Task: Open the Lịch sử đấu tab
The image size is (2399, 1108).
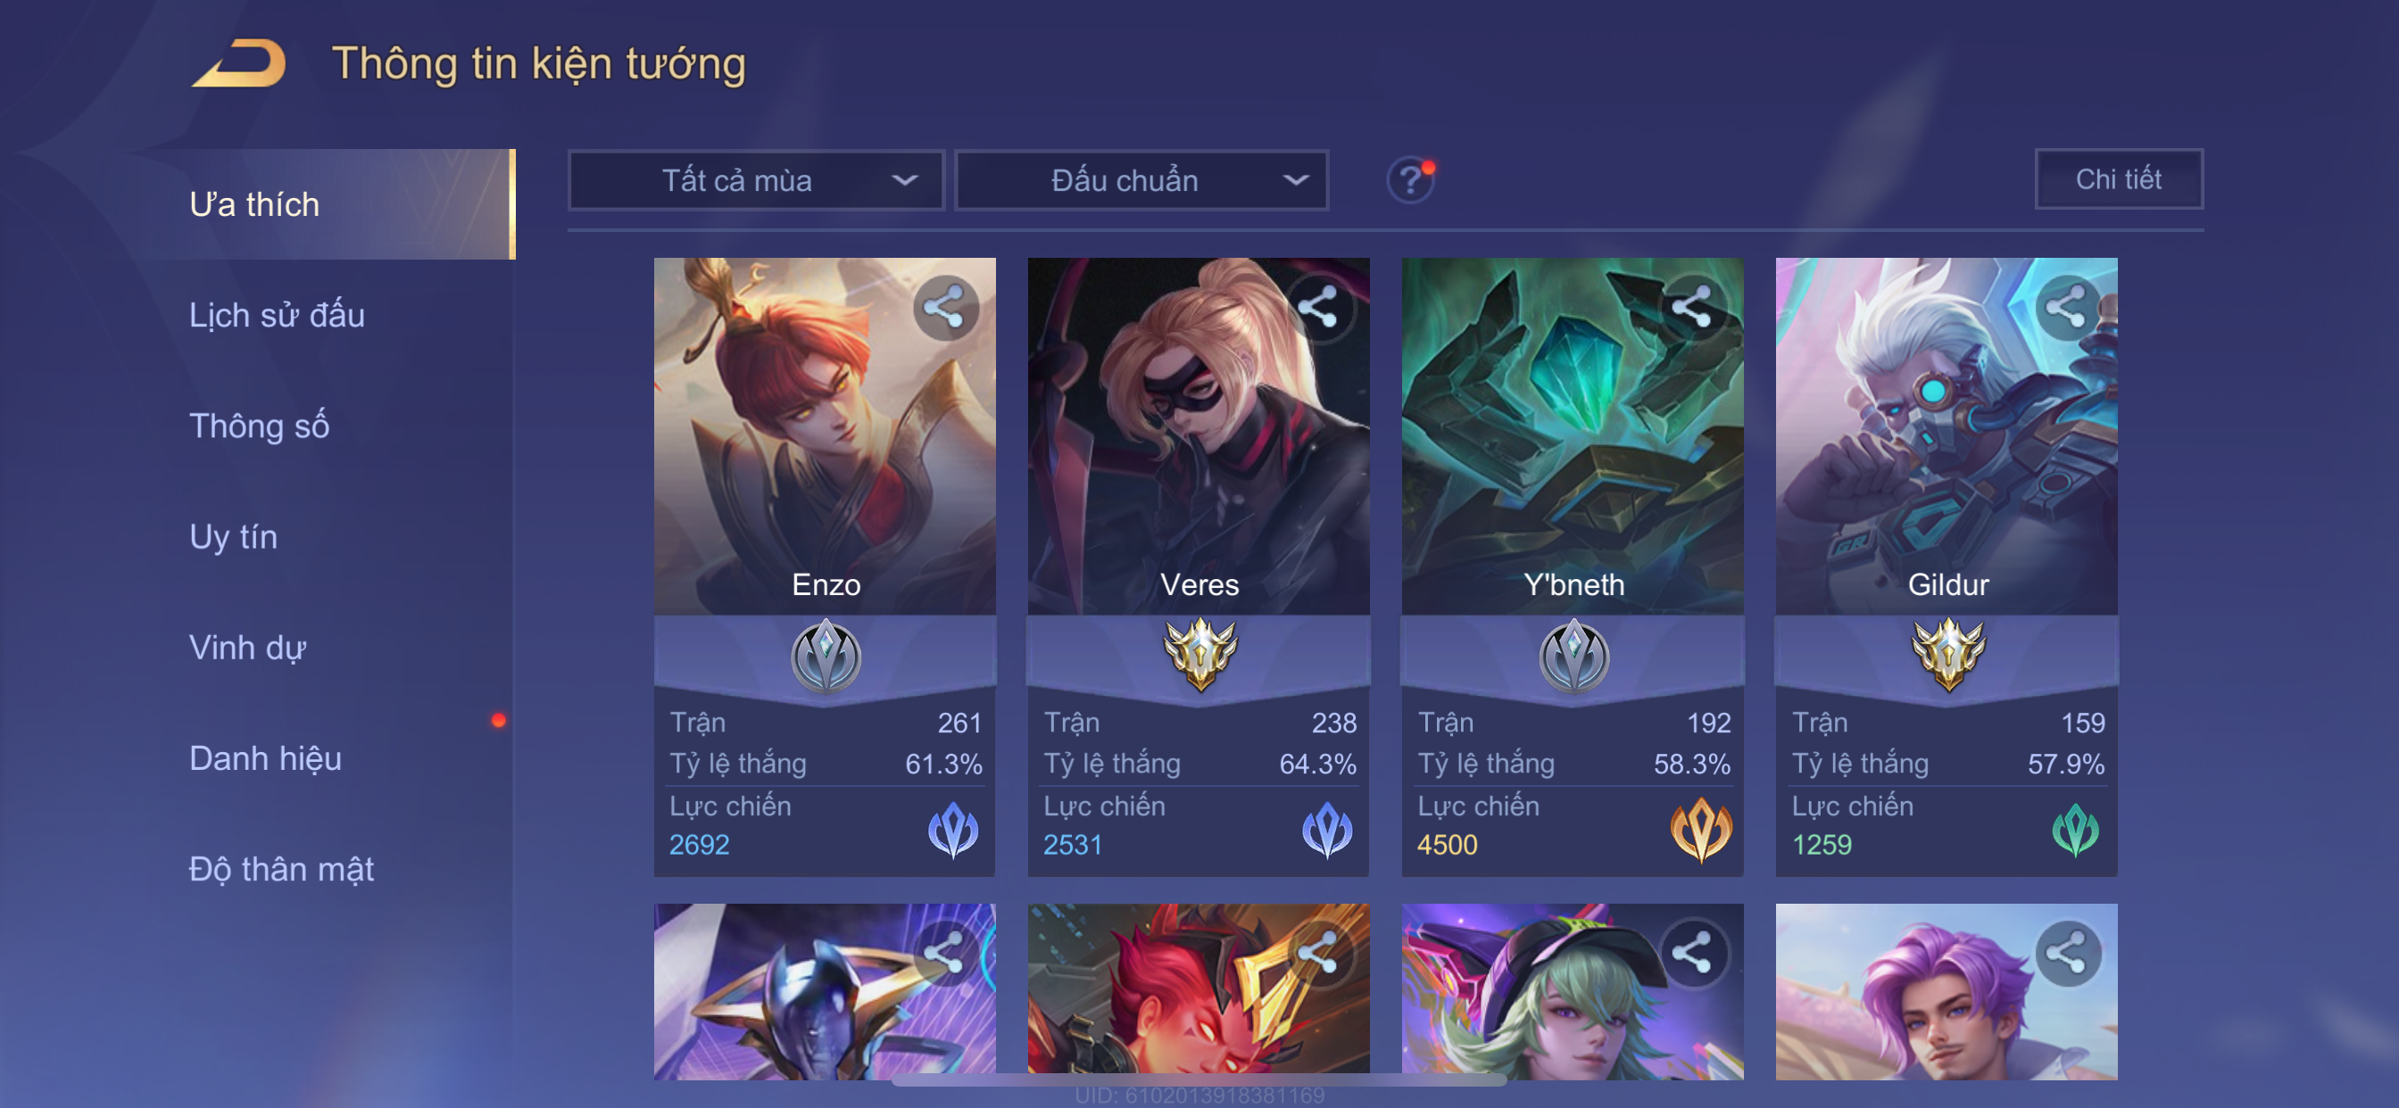Action: pos(277,315)
